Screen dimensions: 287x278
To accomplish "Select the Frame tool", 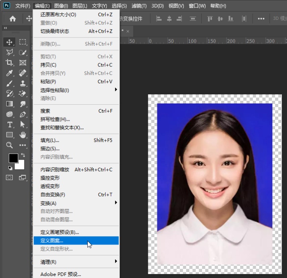I will (x=23, y=63).
